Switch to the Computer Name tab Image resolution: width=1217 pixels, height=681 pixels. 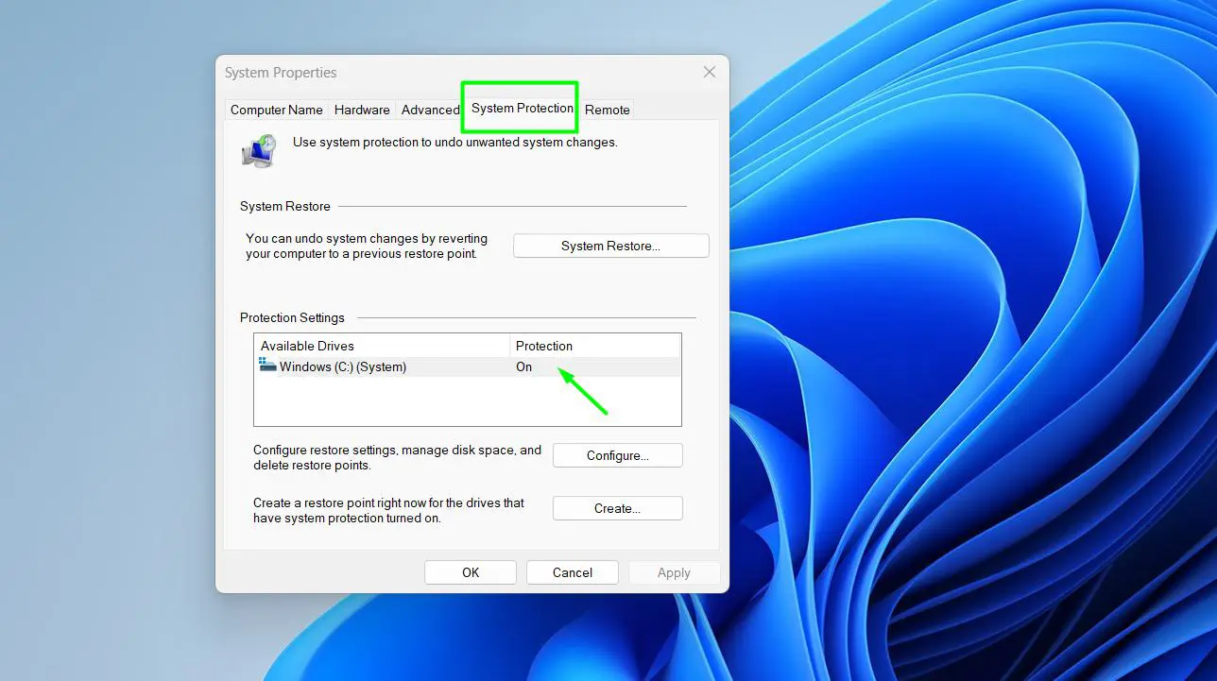click(276, 110)
